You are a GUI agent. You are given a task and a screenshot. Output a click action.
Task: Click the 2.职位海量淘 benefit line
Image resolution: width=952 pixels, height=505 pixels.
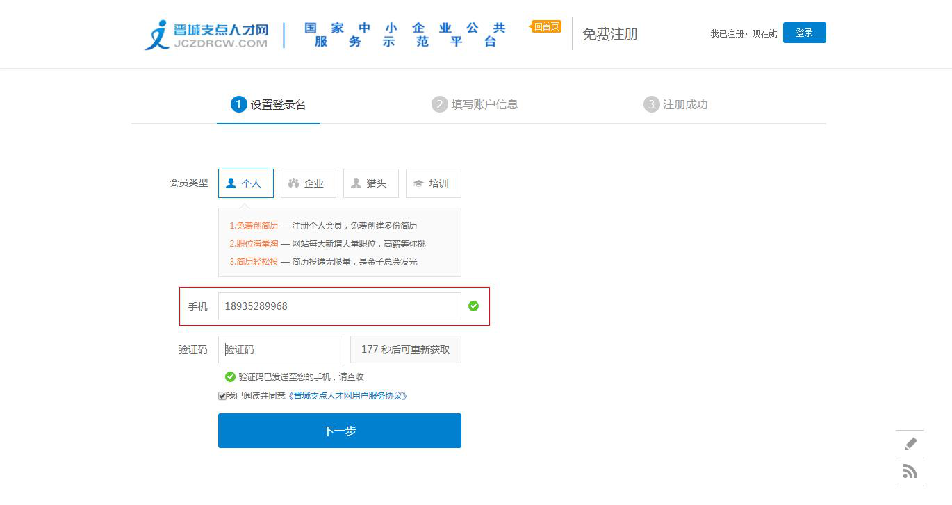327,244
